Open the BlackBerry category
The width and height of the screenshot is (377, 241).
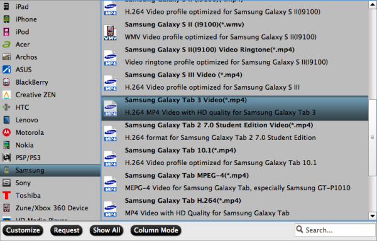50,82
